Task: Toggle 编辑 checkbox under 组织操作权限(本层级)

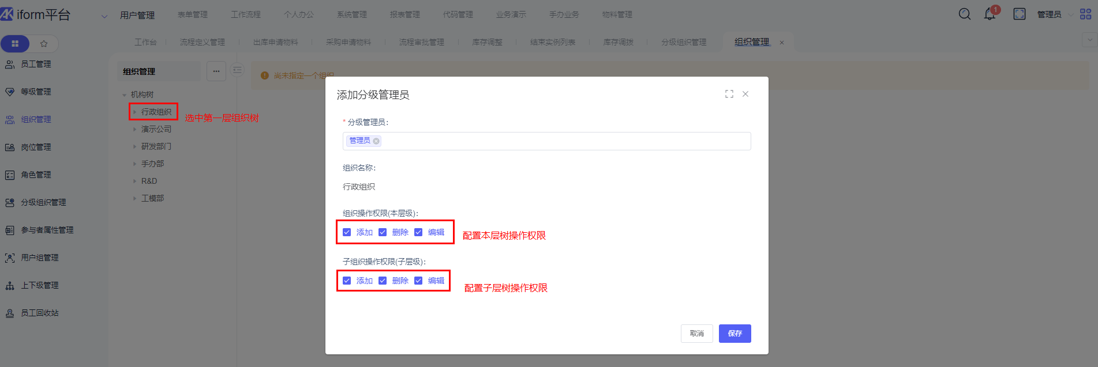Action: click(x=418, y=232)
